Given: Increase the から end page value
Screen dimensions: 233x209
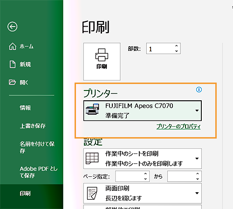Looking at the screenshot, I should [x=198, y=174].
